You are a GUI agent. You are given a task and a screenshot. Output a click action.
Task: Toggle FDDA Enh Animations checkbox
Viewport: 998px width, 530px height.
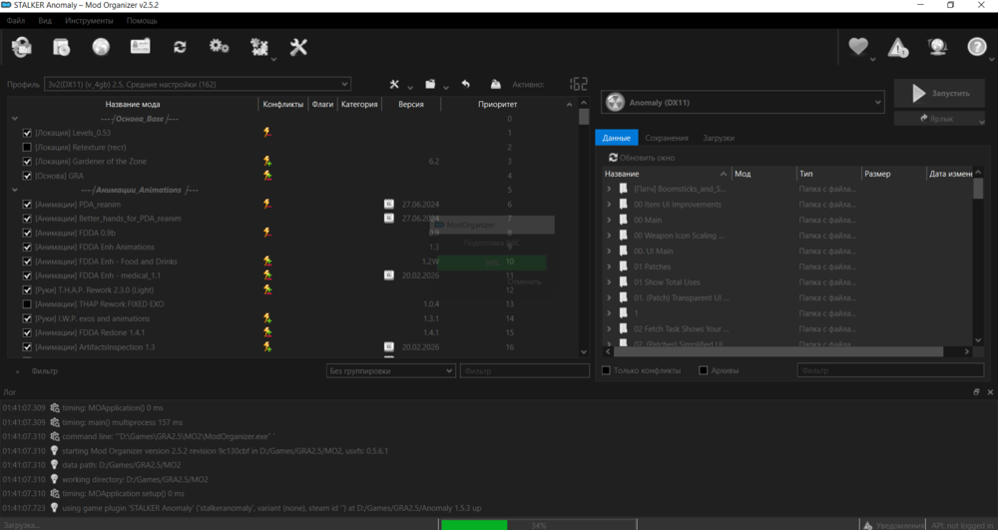(x=27, y=247)
